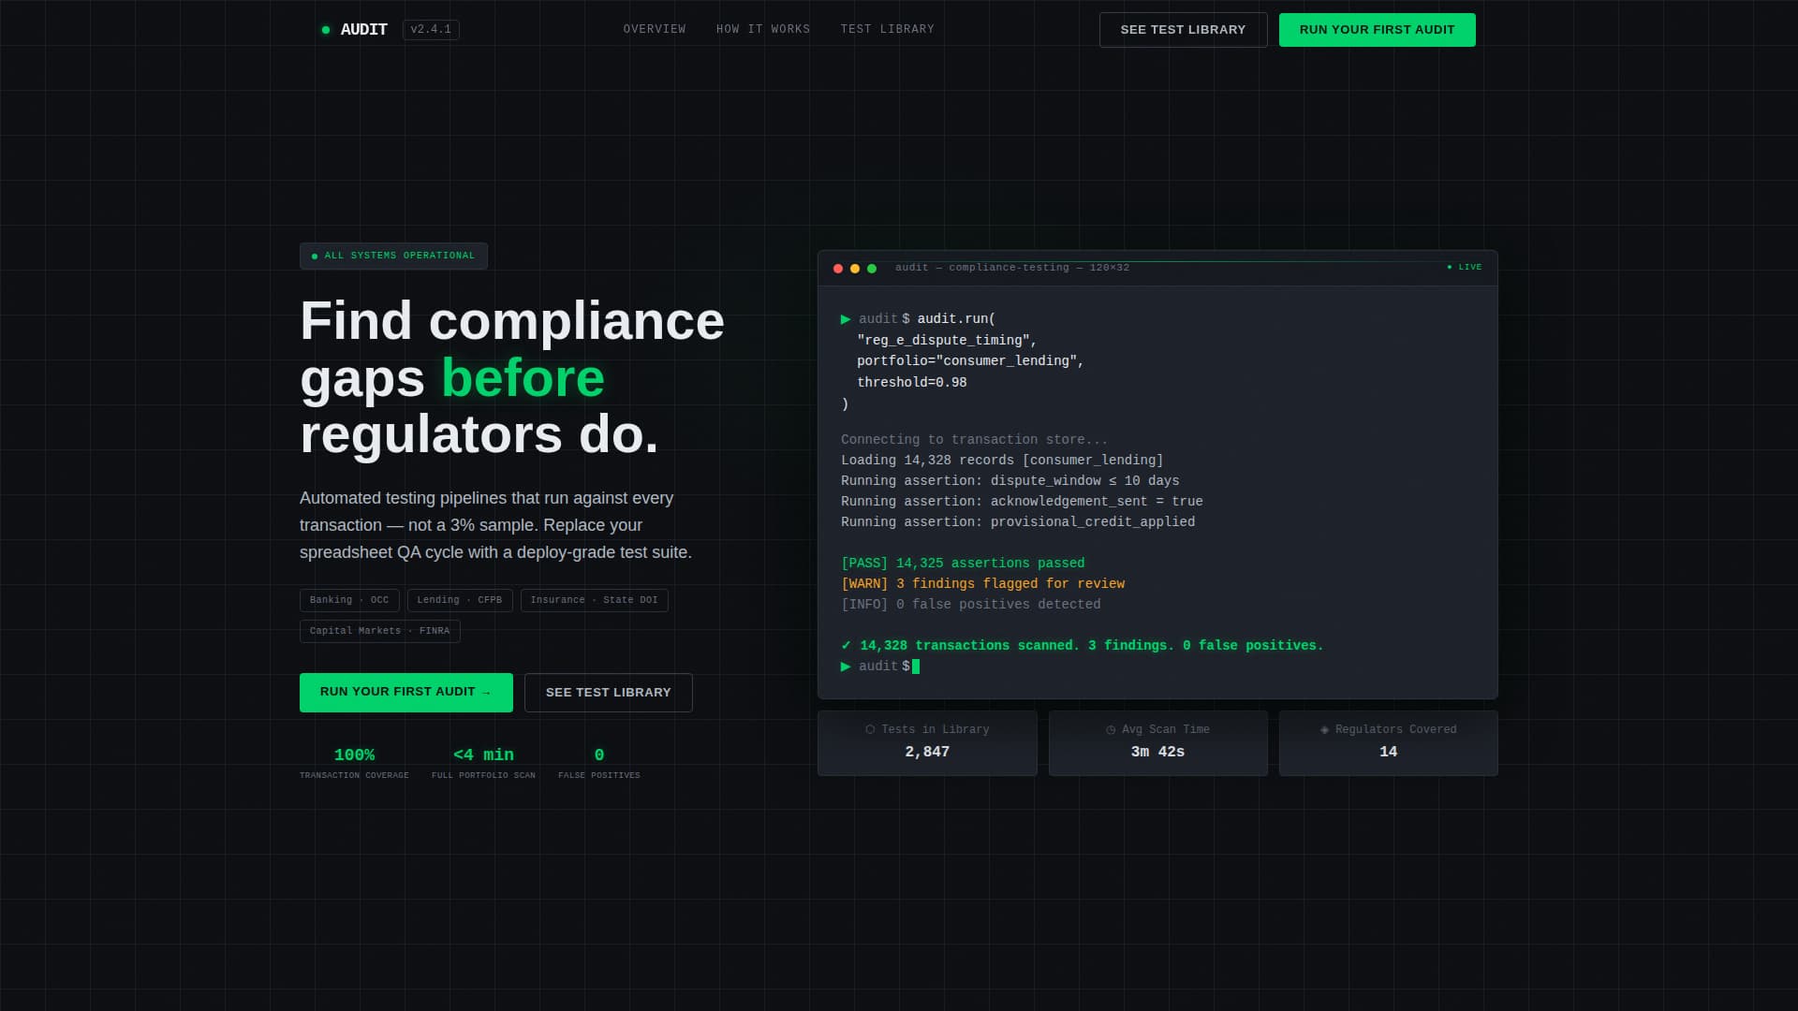The width and height of the screenshot is (1798, 1011).
Task: Click terminal red close dot
Action: pos(838,269)
